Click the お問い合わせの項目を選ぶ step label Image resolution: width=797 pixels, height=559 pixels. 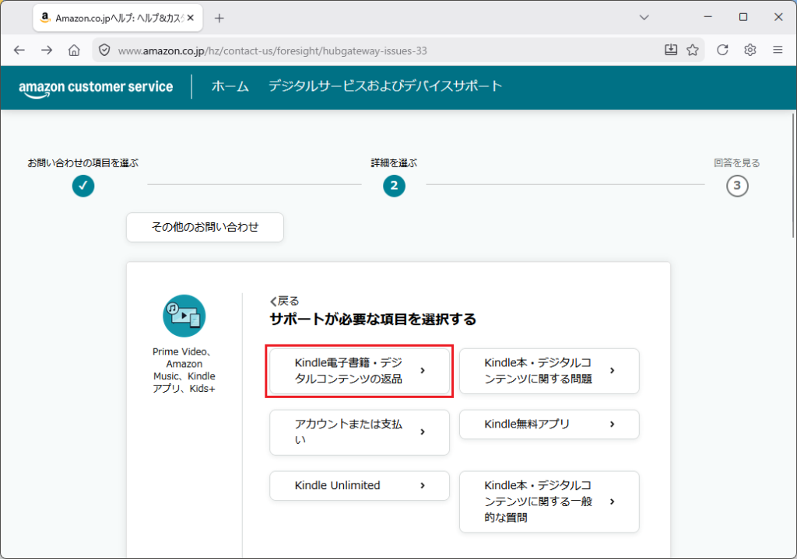83,163
